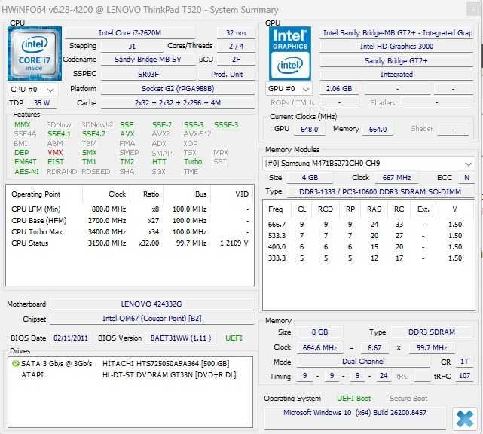Click the greyed AVX-512 feature flag
The height and width of the screenshot is (434, 483).
(x=197, y=134)
